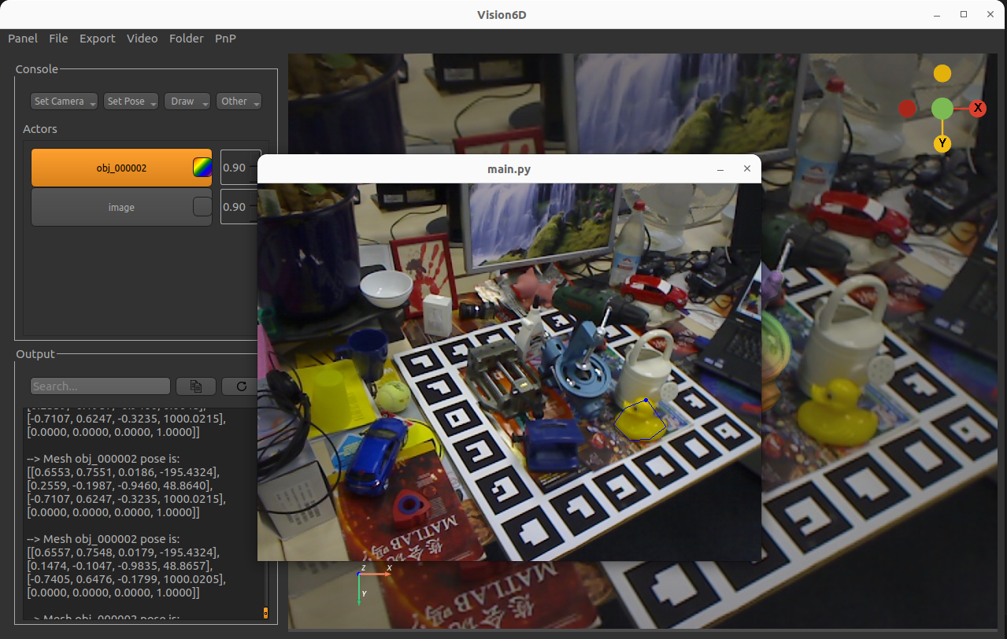Click the red sphere on the orientation gizmo
The image size is (1007, 639).
click(x=907, y=109)
